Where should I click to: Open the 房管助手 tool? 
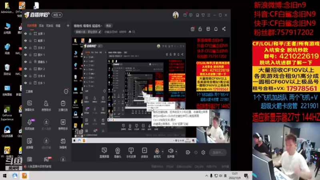pyautogui.click(x=46, y=106)
